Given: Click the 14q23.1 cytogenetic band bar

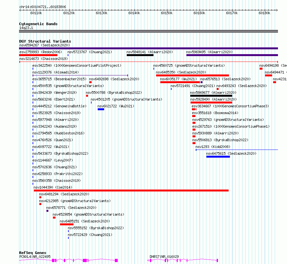Looking at the screenshot, I should point(148,31).
